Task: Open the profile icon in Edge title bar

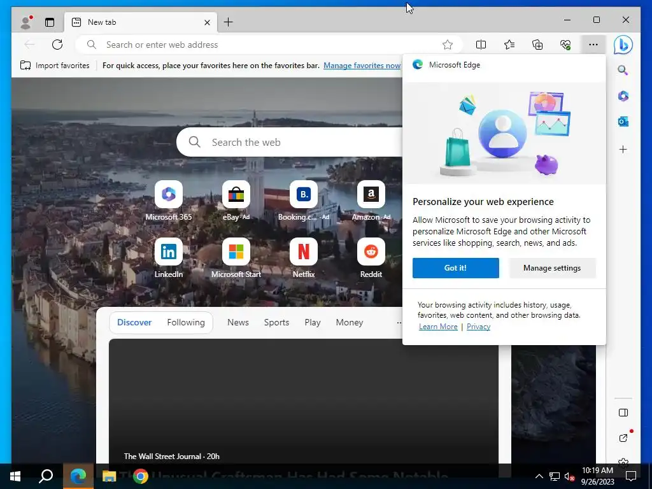Action: click(x=26, y=22)
